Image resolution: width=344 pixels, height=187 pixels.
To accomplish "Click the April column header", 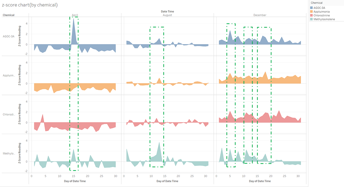I will click(75, 15).
